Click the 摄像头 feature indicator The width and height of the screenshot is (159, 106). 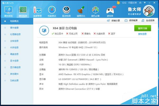click(x=86, y=33)
